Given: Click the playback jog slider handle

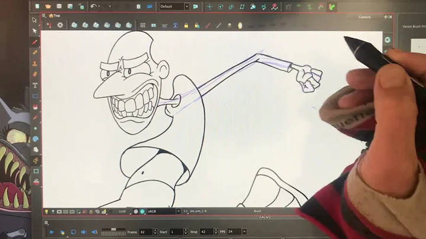Looking at the screenshot, I should [114, 230].
